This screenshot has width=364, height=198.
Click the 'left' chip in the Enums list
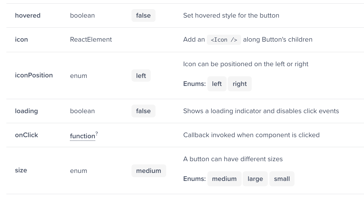tap(217, 84)
